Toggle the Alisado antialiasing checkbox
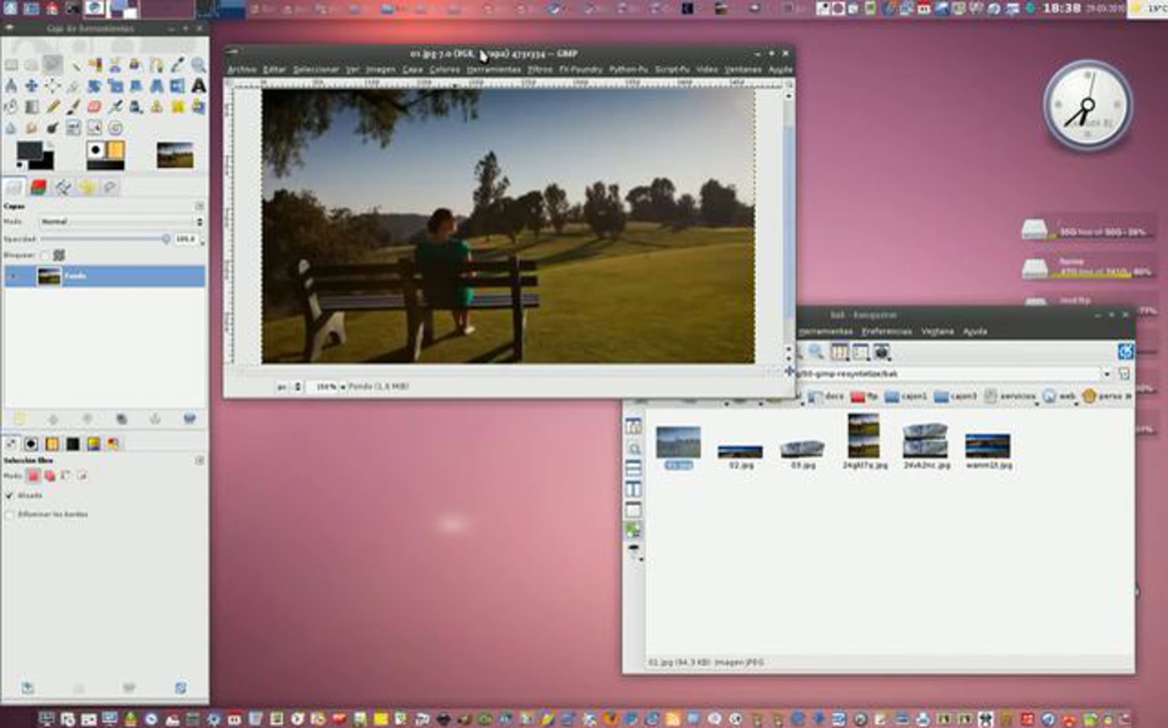Image resolution: width=1168 pixels, height=728 pixels. coord(9,495)
